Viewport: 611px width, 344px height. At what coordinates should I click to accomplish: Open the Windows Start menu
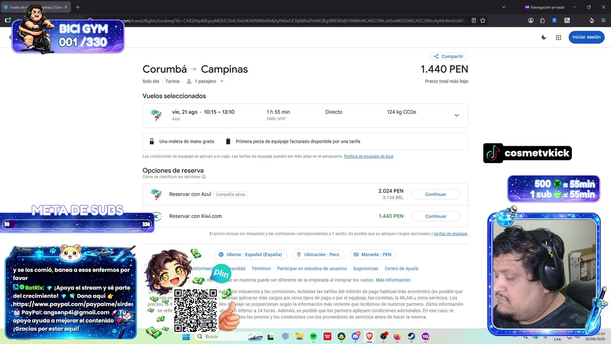coord(186,337)
